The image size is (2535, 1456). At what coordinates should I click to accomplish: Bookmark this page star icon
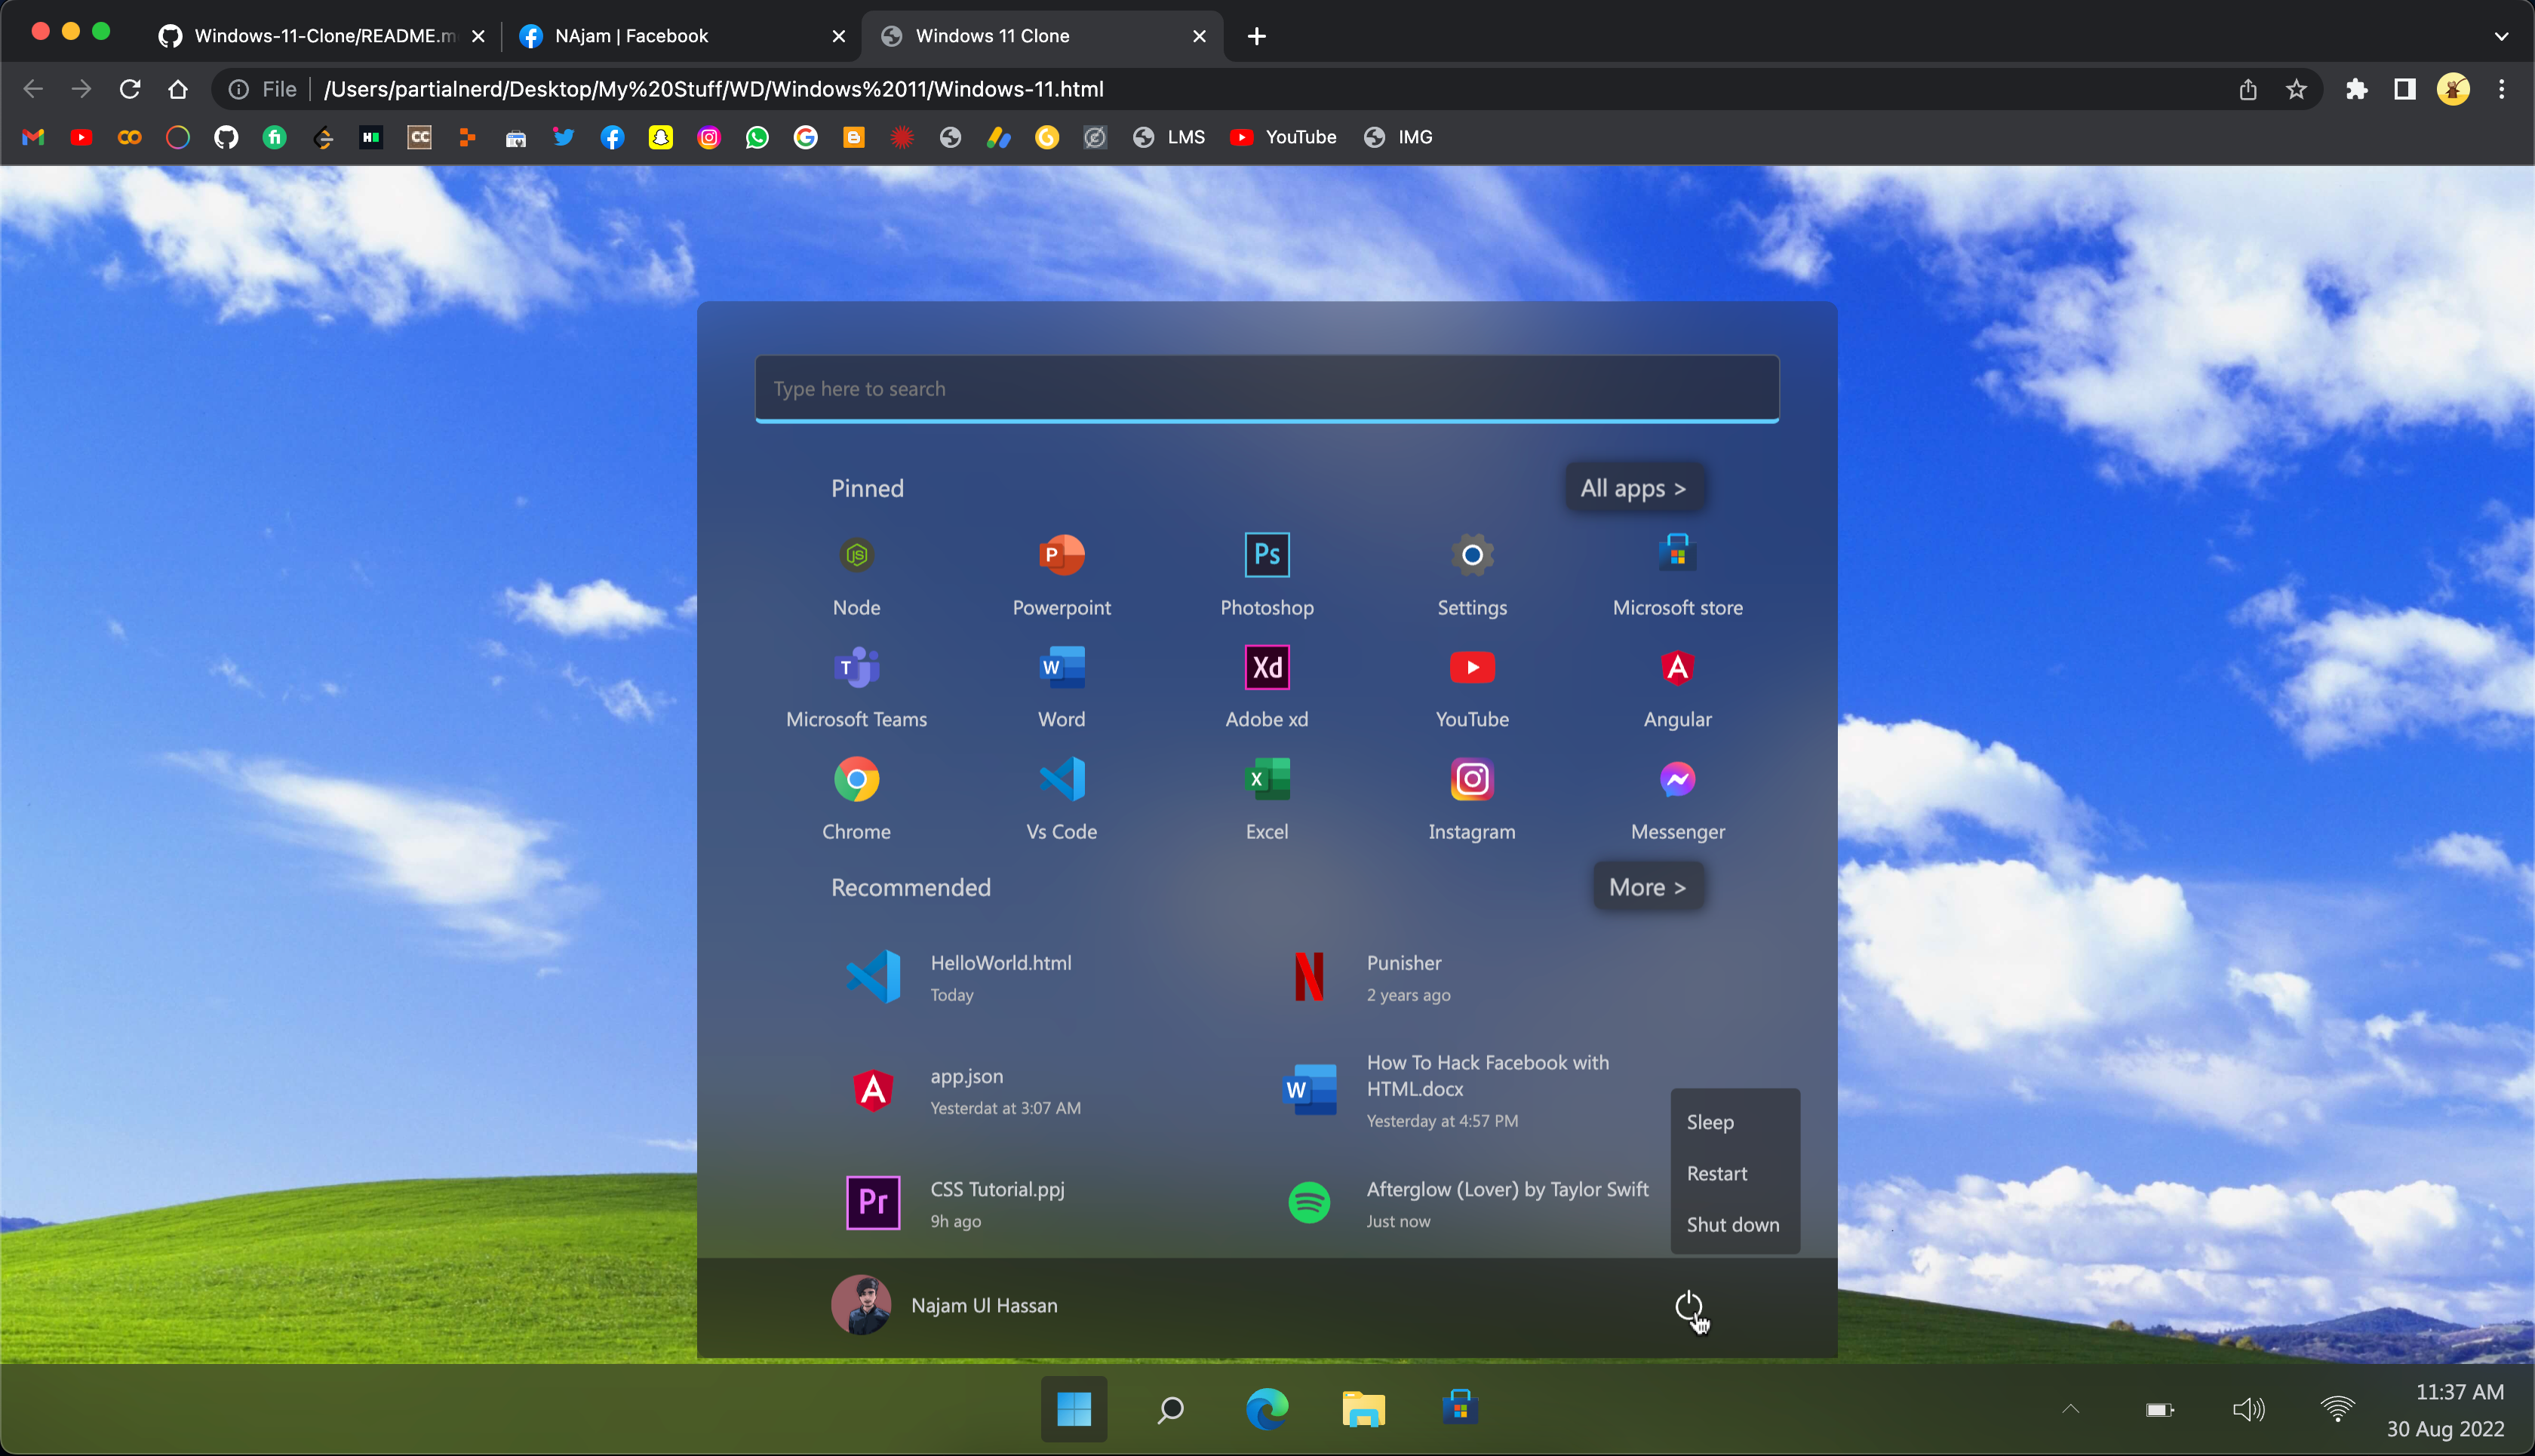tap(2296, 89)
